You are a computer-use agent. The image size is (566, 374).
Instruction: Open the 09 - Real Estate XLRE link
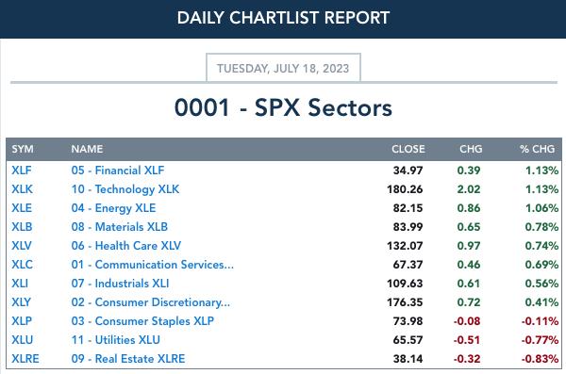(x=128, y=359)
